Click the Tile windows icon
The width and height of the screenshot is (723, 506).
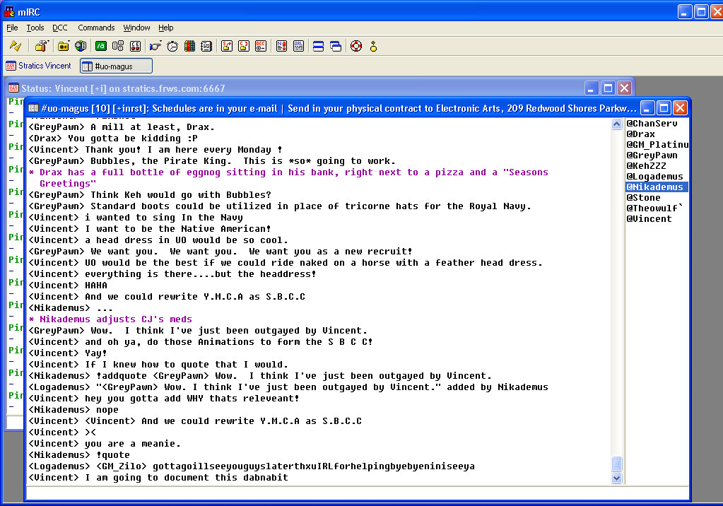[x=318, y=46]
